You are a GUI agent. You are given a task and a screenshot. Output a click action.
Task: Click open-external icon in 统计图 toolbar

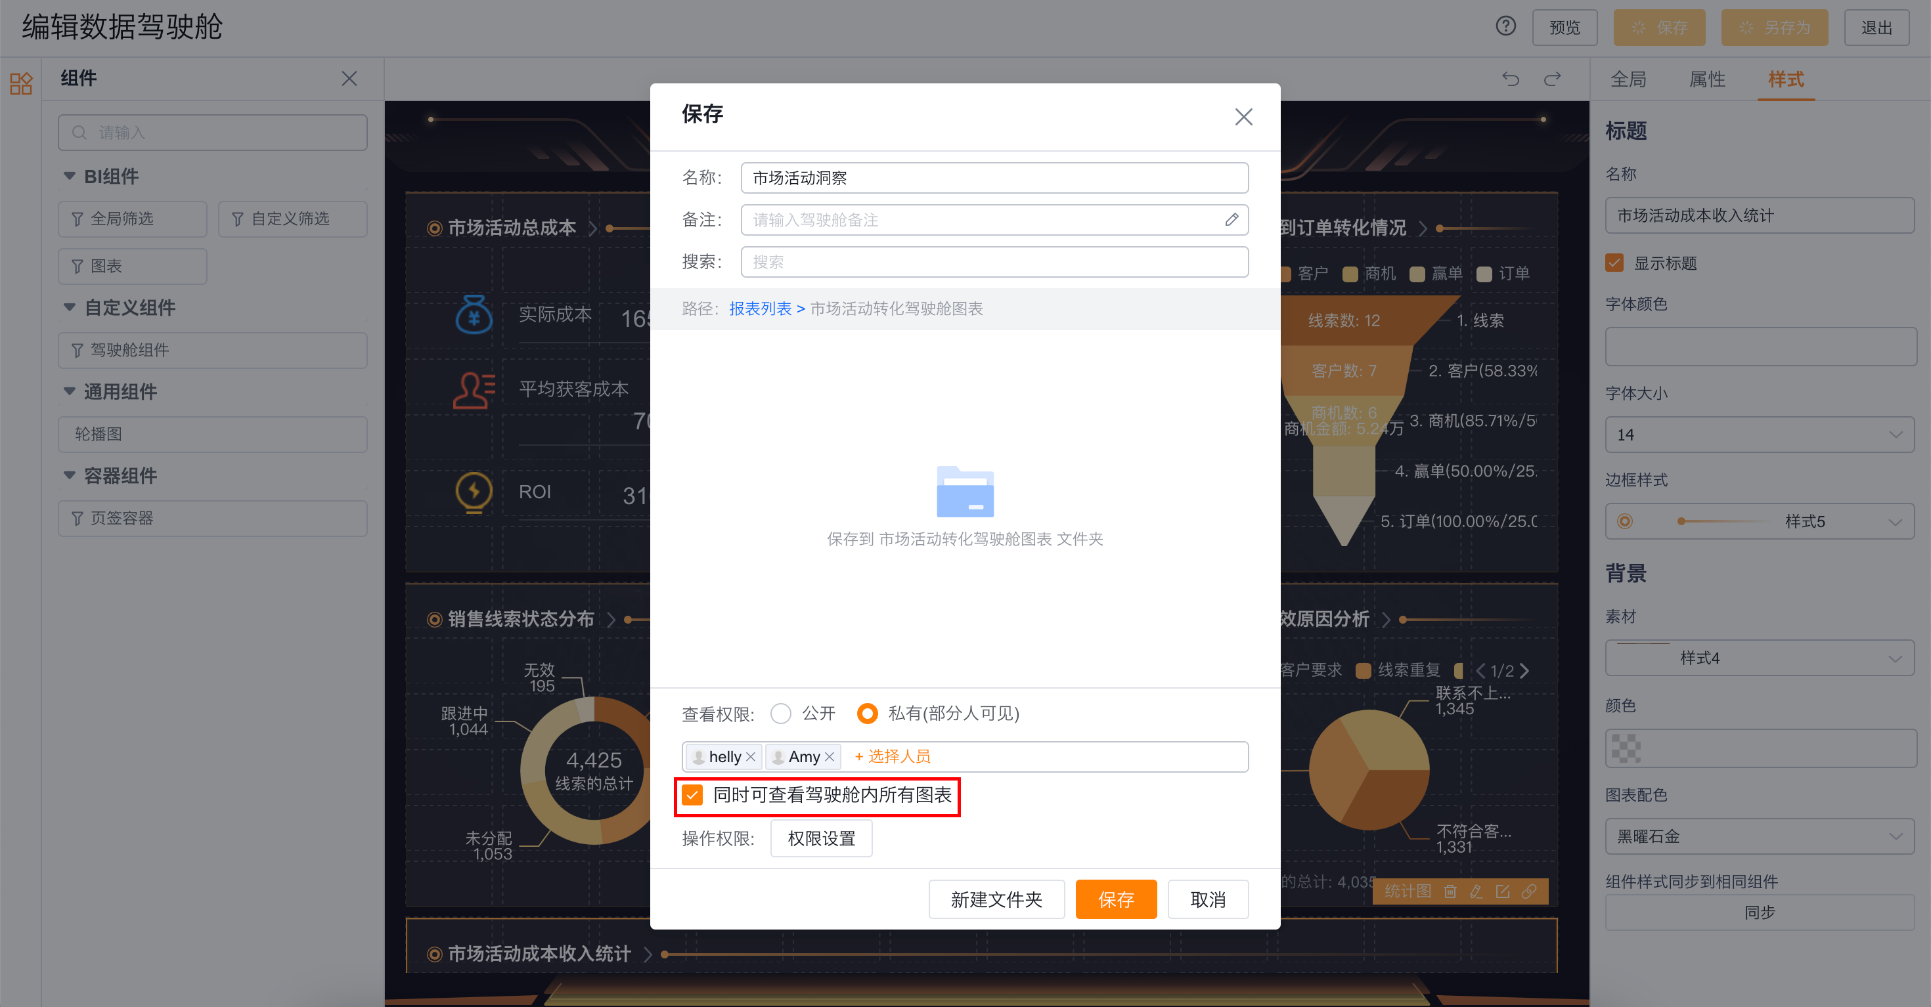pos(1502,891)
